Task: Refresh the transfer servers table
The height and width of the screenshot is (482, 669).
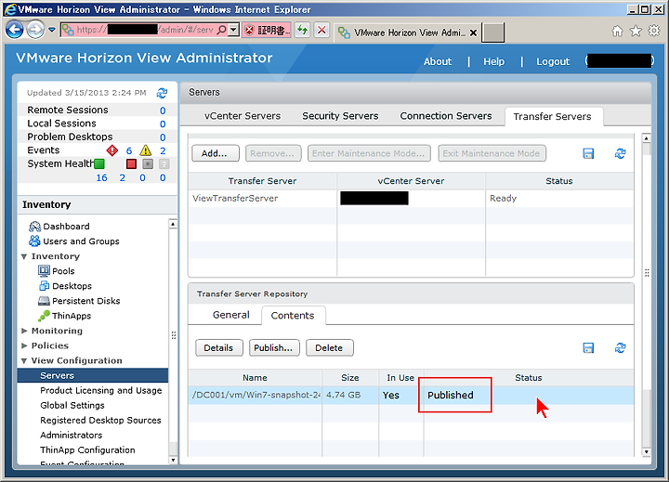Action: coord(621,153)
